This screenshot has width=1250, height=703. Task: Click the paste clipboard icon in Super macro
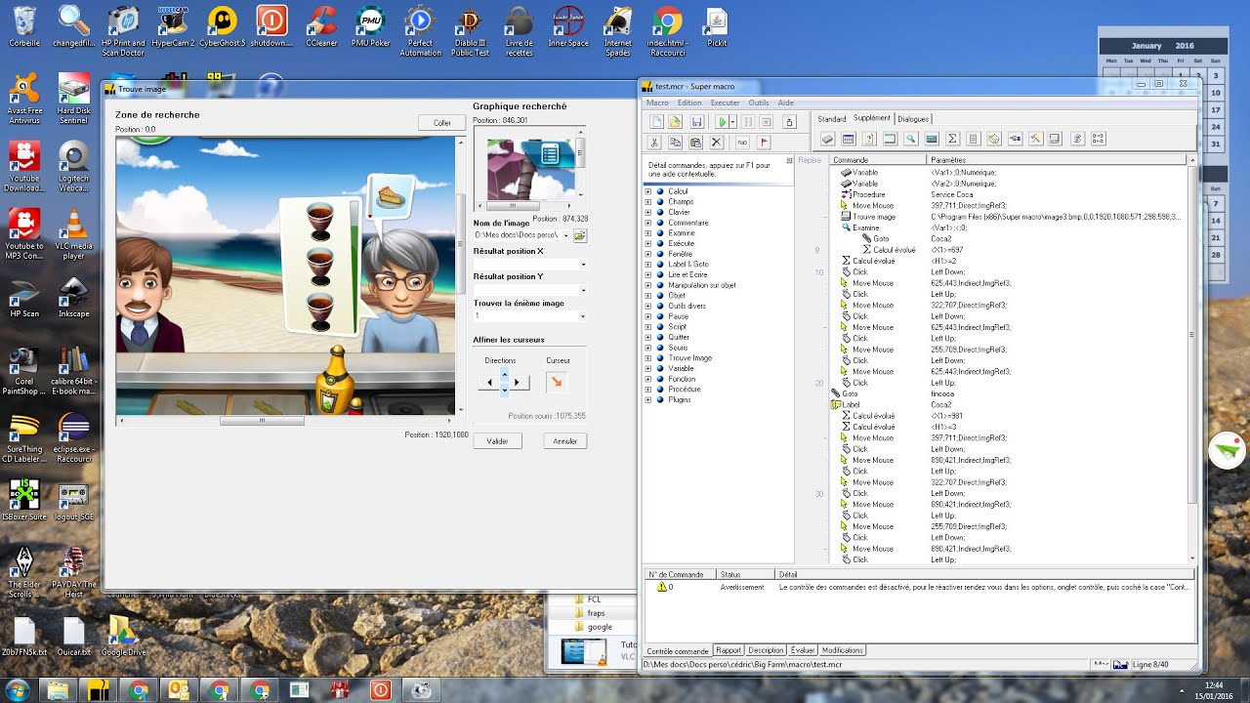pos(695,143)
